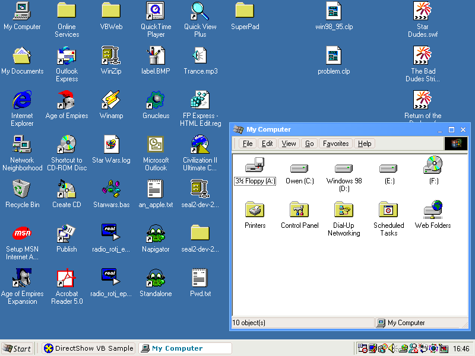Open the Favorites menu
This screenshot has width=475, height=356.
[x=335, y=144]
